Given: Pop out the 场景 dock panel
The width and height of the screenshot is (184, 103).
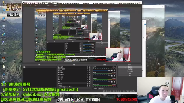Looking at the screenshot, I should [56, 65].
